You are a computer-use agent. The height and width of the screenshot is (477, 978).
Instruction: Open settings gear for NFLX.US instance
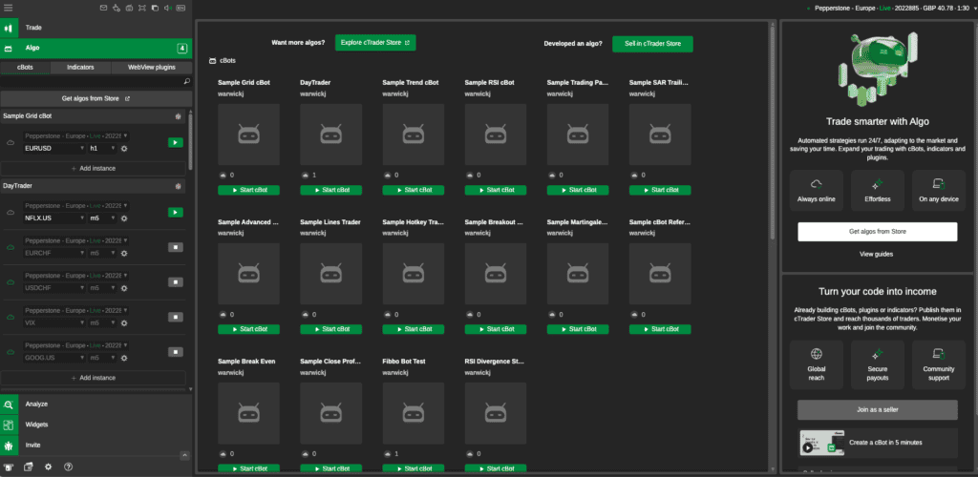coord(124,218)
